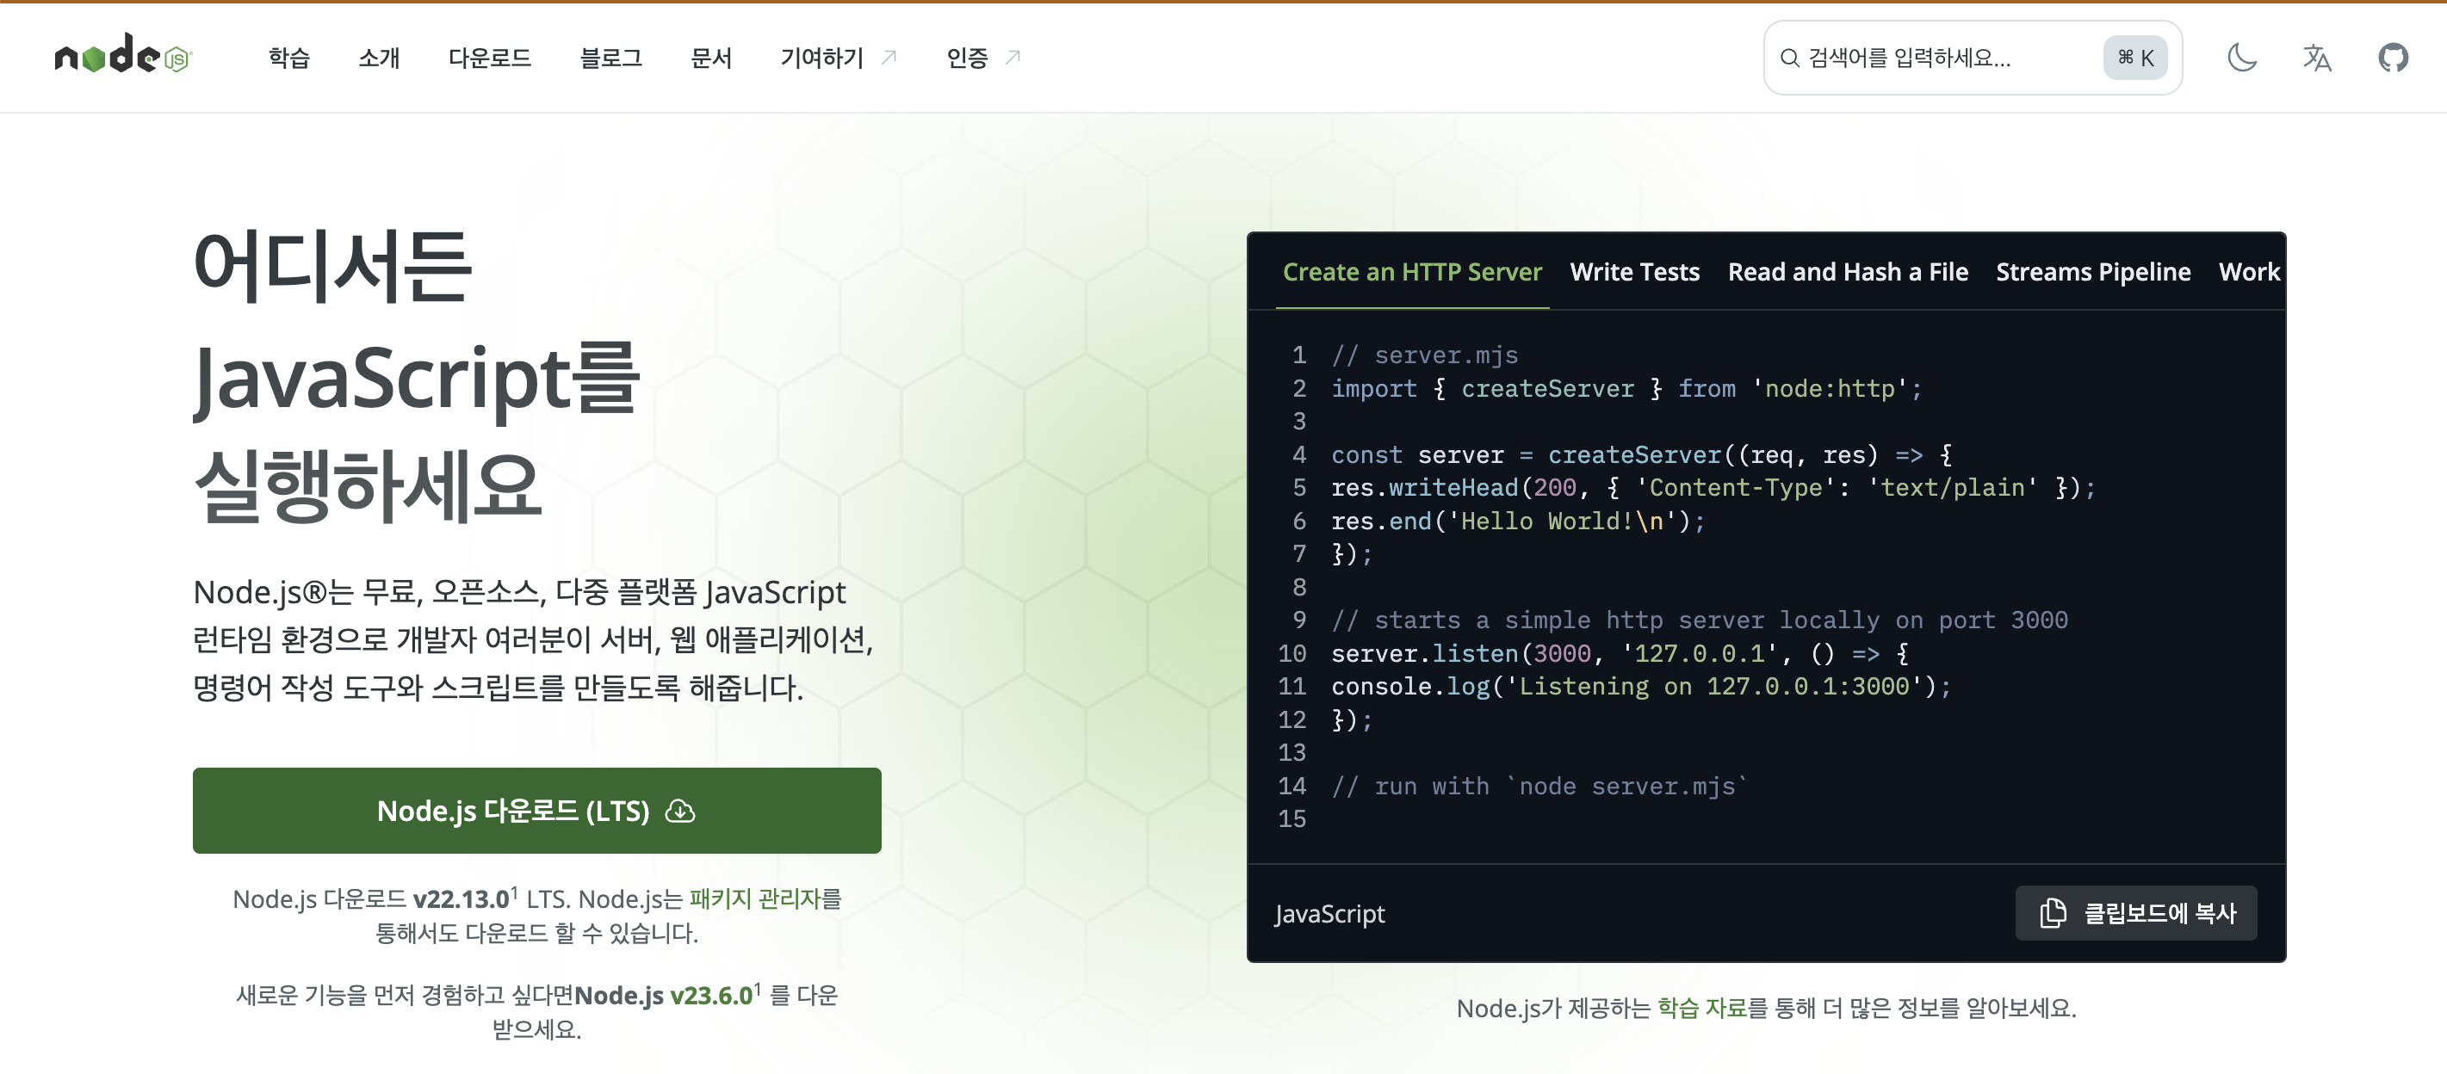Select Read and Hash a File tab
The image size is (2447, 1074).
pyautogui.click(x=1847, y=272)
